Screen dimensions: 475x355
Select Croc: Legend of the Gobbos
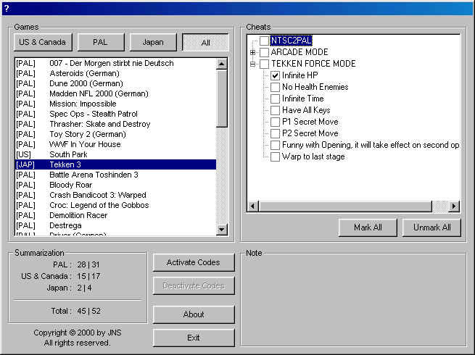115,205
